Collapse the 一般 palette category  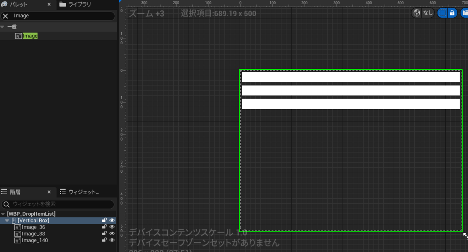coord(3,27)
